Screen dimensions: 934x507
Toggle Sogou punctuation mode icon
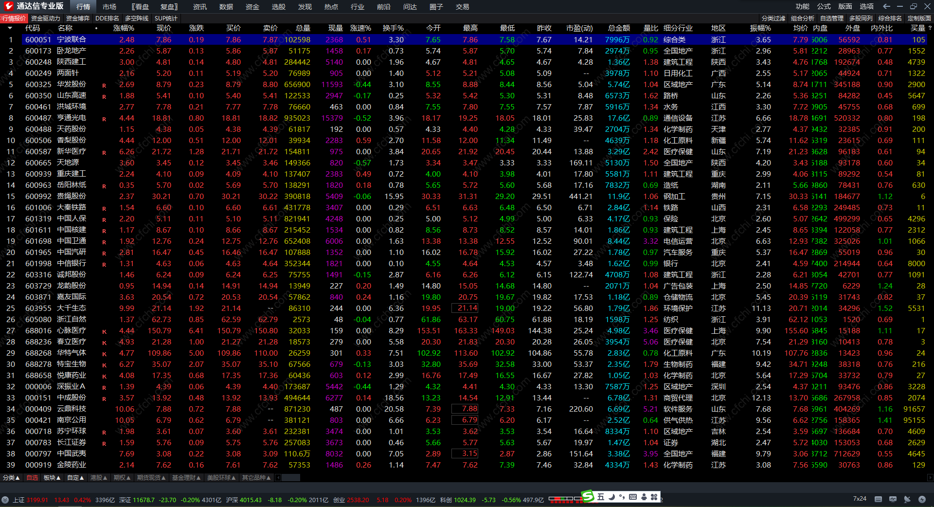tap(622, 497)
